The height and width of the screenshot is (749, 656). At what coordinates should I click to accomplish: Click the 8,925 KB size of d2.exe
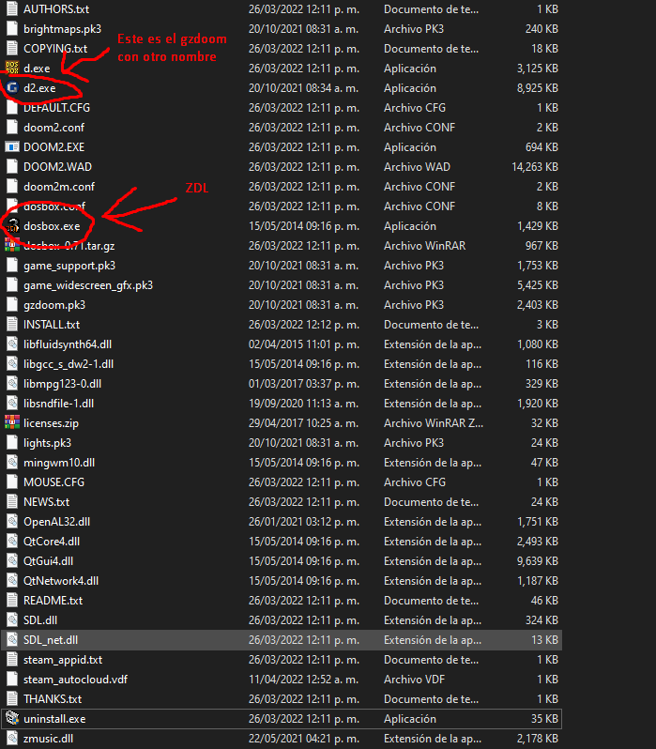click(537, 88)
